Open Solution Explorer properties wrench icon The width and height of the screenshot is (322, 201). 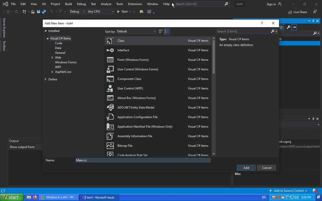pos(288,27)
